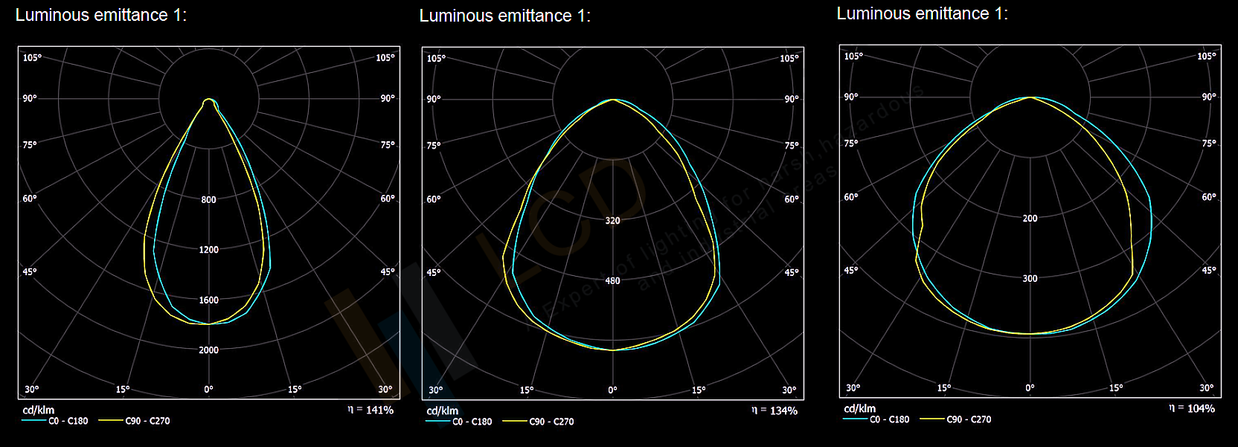Click the cyan C0 - C180 legend line beside η = 141%
The image size is (1238, 447).
point(33,421)
